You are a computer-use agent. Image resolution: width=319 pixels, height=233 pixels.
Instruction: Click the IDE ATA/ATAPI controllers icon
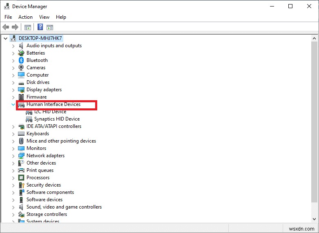click(21, 127)
